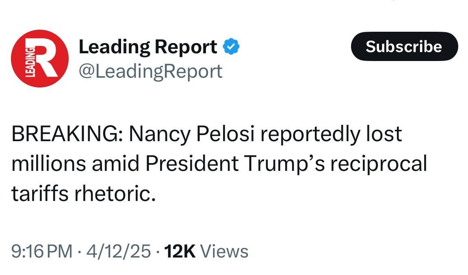Click the white R letter in logo
The width and height of the screenshot is (468, 275).
tap(46, 59)
